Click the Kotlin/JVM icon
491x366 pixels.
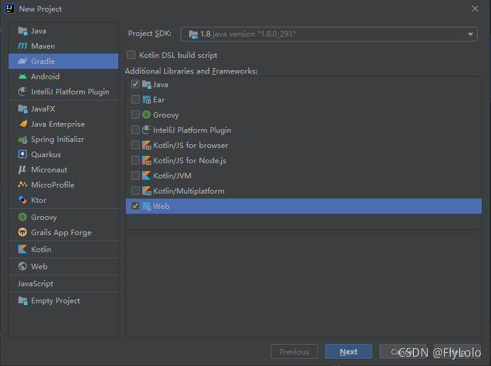pos(146,175)
